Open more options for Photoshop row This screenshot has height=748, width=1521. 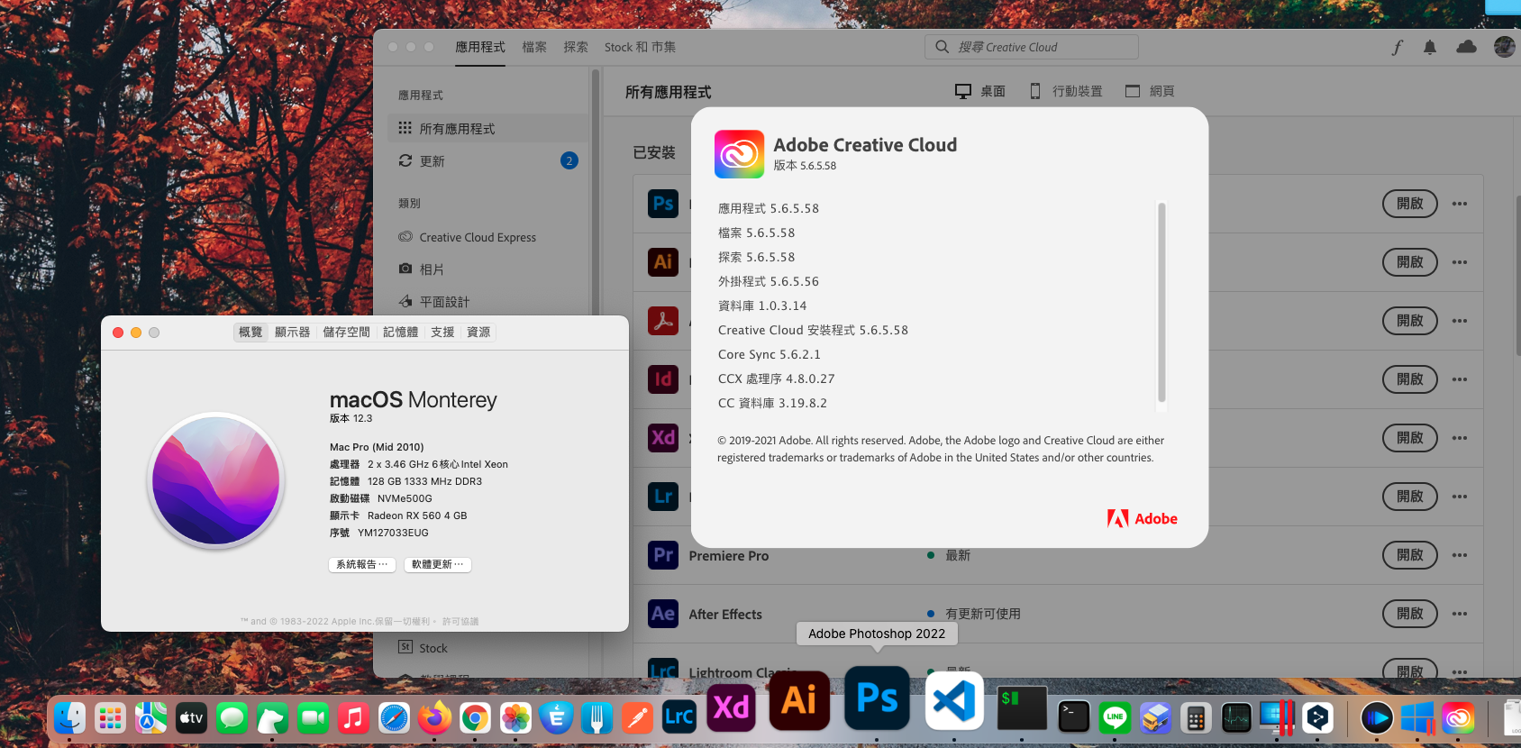(x=1460, y=204)
